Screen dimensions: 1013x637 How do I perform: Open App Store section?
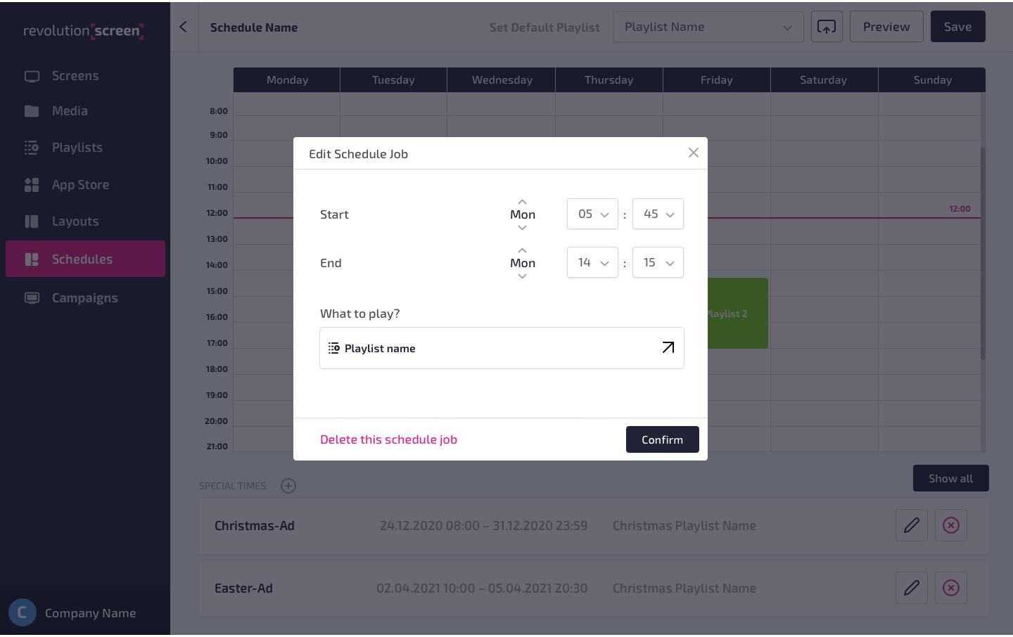(85, 185)
